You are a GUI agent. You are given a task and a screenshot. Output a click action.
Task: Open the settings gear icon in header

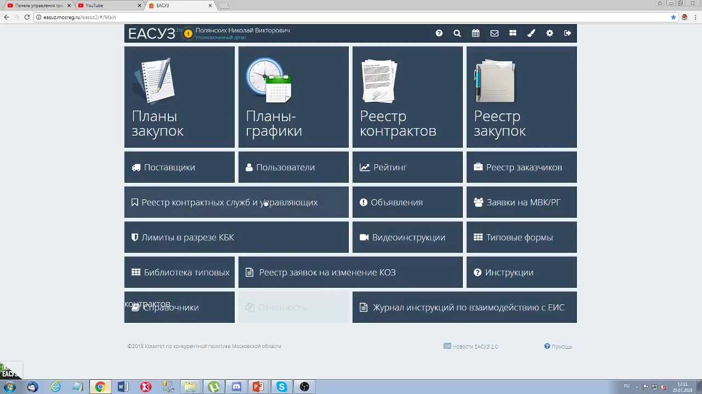(x=550, y=33)
